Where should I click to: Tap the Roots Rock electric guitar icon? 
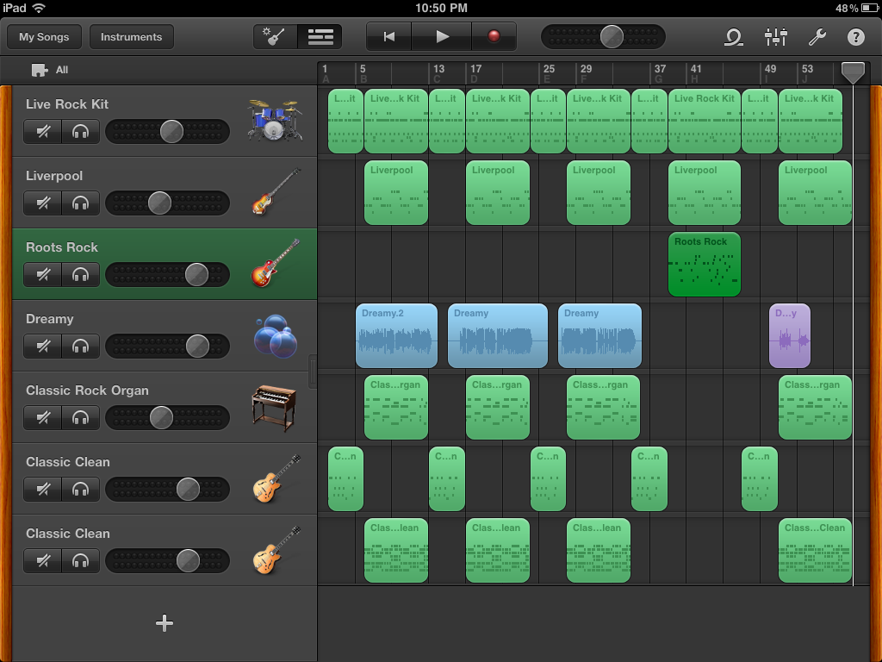276,263
